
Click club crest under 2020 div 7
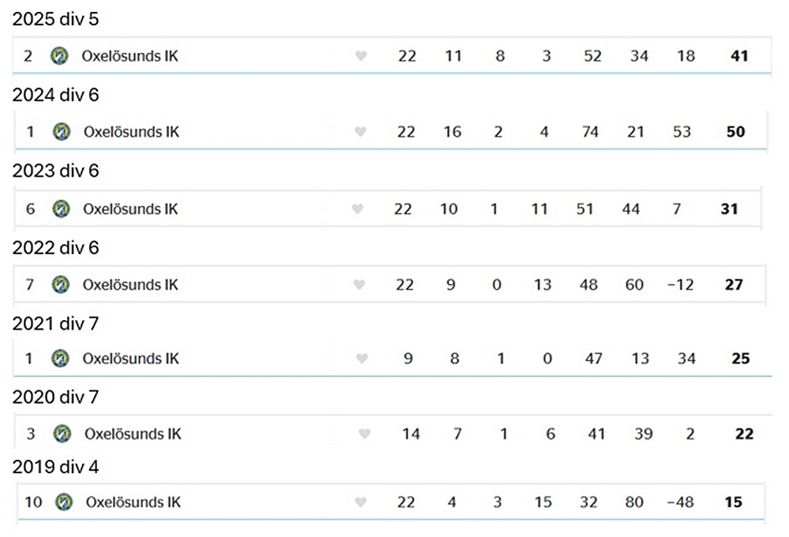[62, 434]
